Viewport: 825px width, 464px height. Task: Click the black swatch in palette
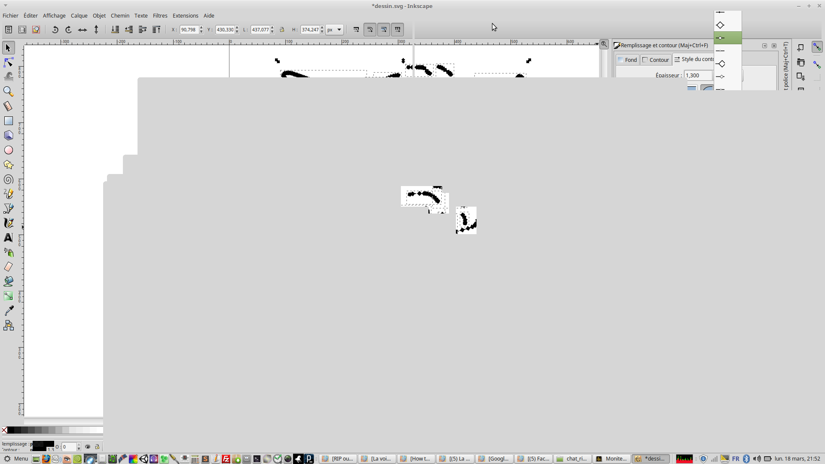11,430
